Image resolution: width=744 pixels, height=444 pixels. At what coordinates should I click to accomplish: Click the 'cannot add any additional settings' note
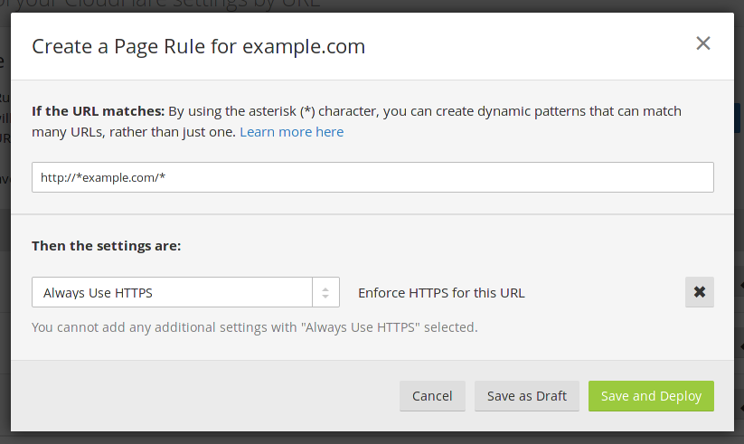tap(254, 326)
